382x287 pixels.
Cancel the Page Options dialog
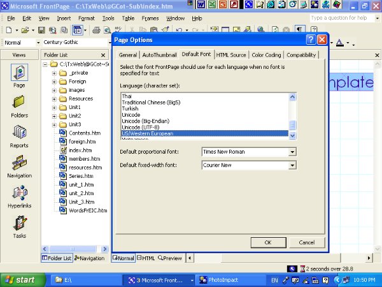point(306,242)
